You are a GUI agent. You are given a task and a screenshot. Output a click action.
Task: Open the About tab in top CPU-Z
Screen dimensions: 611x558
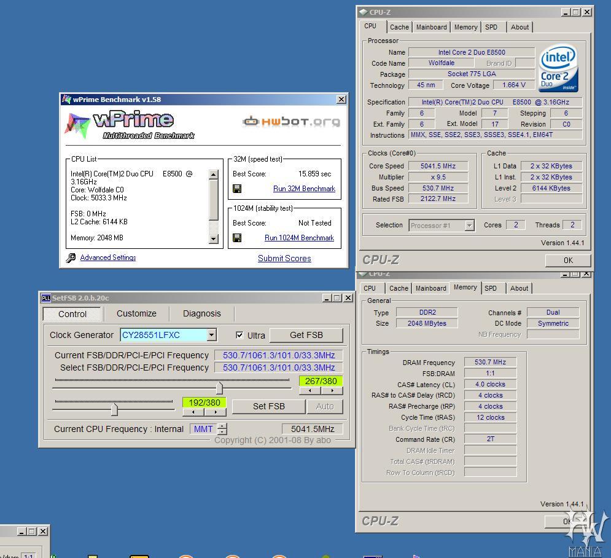pos(520,27)
